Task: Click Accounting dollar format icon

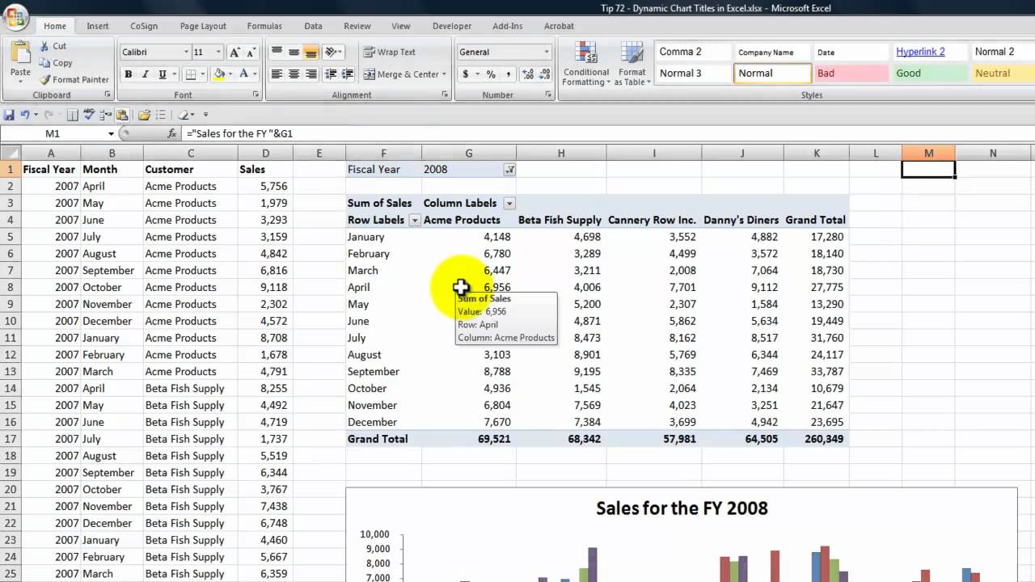Action: [465, 74]
